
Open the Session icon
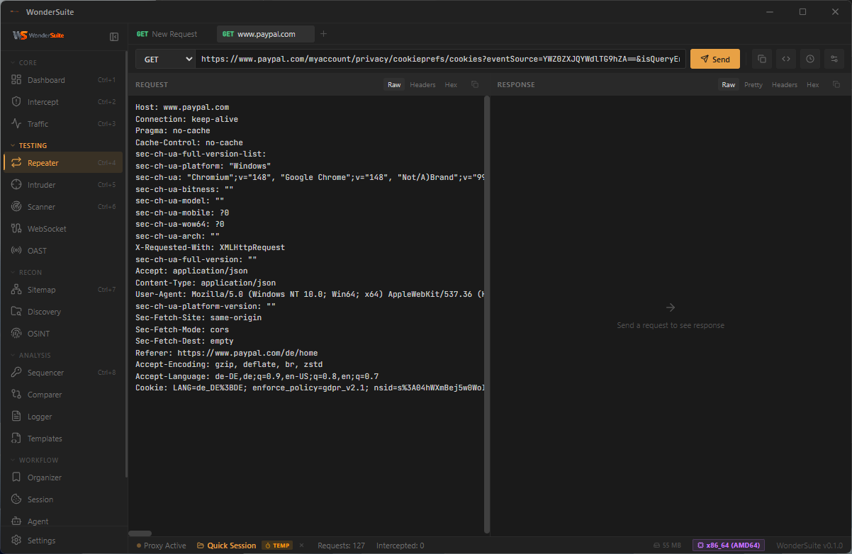(16, 499)
